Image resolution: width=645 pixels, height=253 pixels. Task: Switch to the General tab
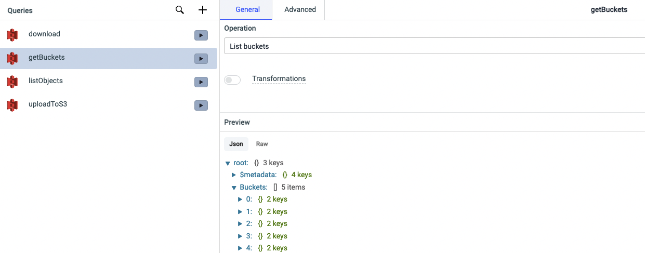coord(248,10)
